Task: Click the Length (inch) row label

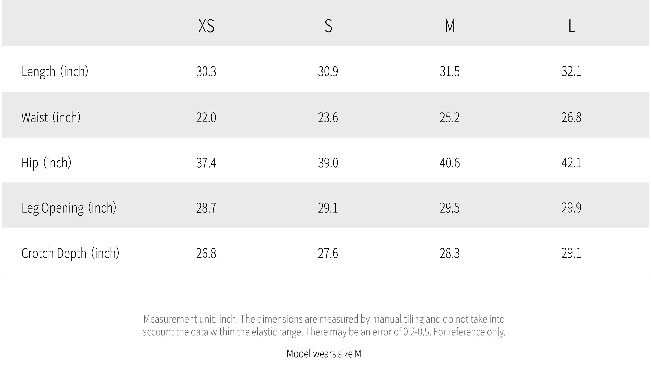Action: [55, 71]
